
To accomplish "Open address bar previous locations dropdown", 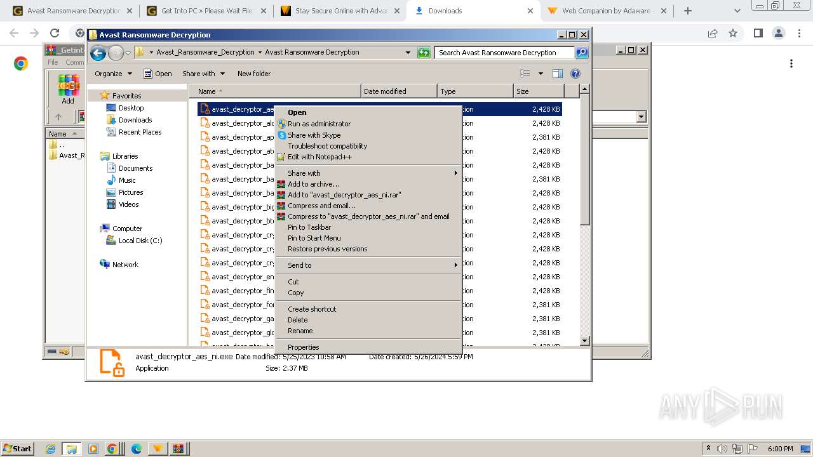I will tap(408, 53).
